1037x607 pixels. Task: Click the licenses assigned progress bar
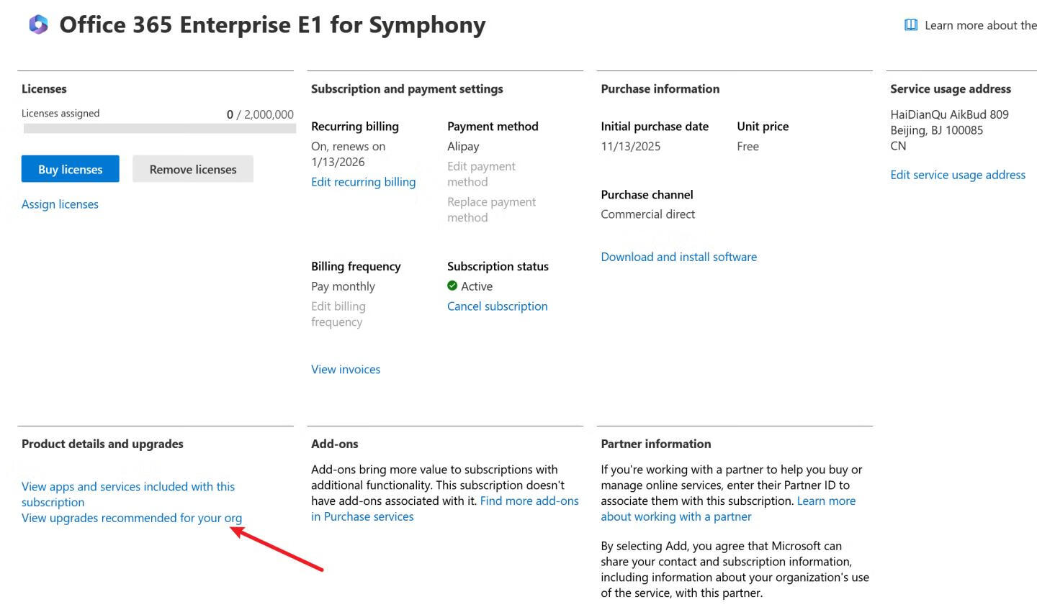[159, 129]
